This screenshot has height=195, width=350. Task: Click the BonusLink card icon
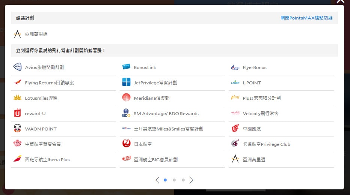pyautogui.click(x=126, y=67)
